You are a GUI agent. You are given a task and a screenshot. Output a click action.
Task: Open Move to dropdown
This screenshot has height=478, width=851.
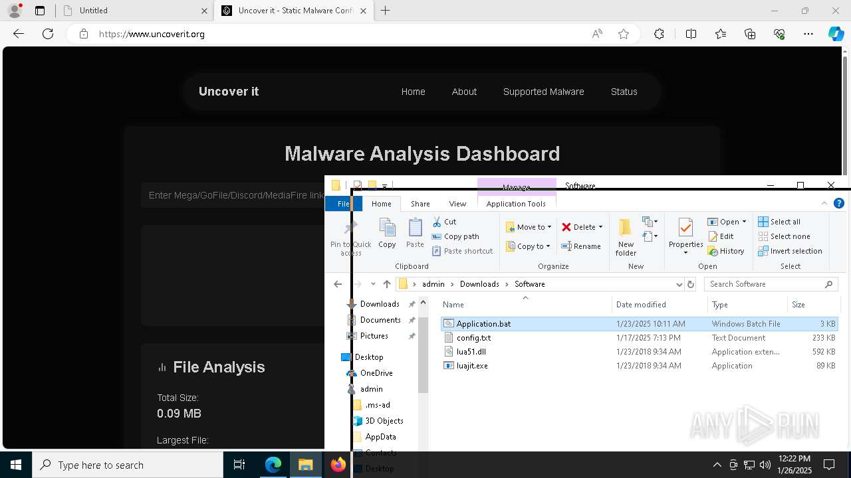pyautogui.click(x=529, y=227)
